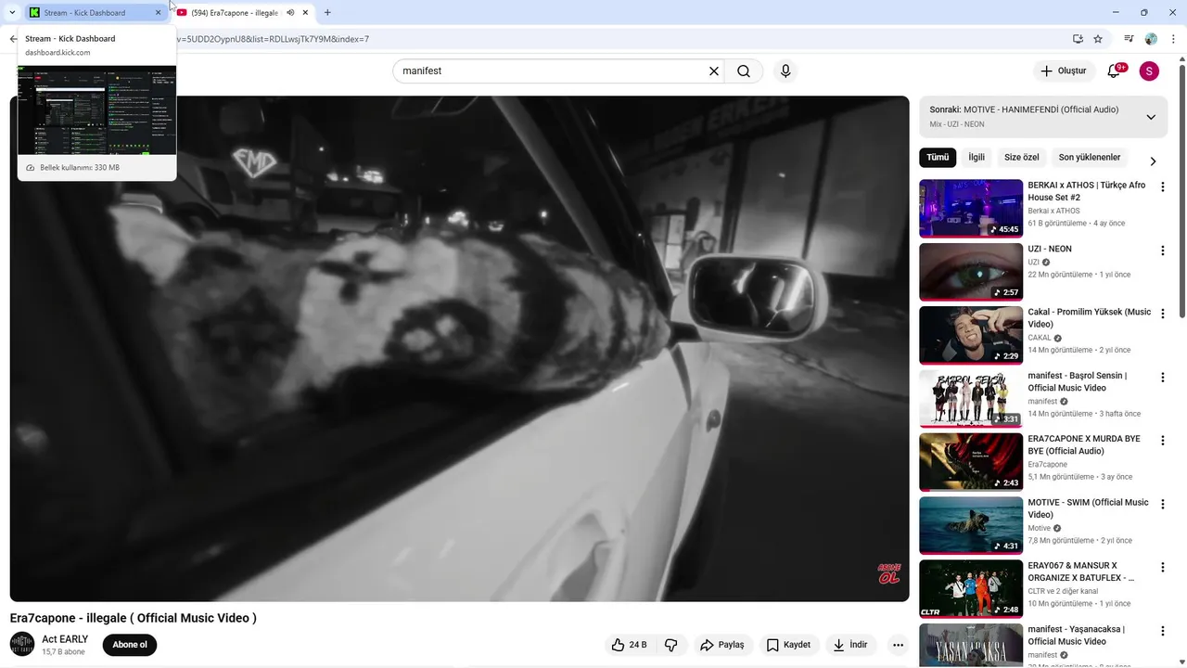Viewport: 1187px width, 668px height.
Task: Bookmark this page with the star icon
Action: [x=1098, y=39]
